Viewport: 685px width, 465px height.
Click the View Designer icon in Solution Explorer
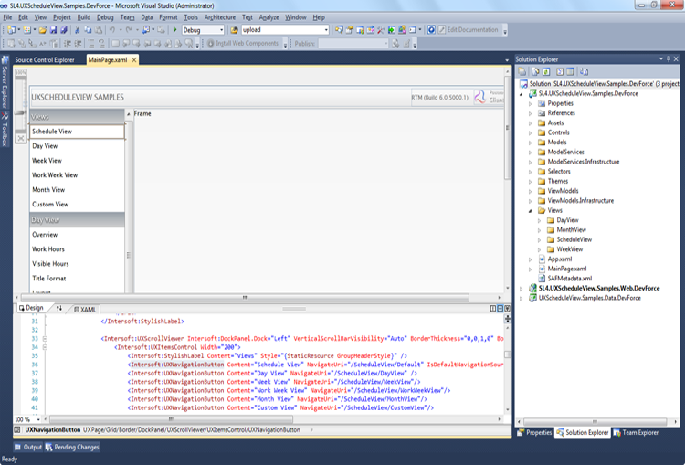(x=570, y=71)
